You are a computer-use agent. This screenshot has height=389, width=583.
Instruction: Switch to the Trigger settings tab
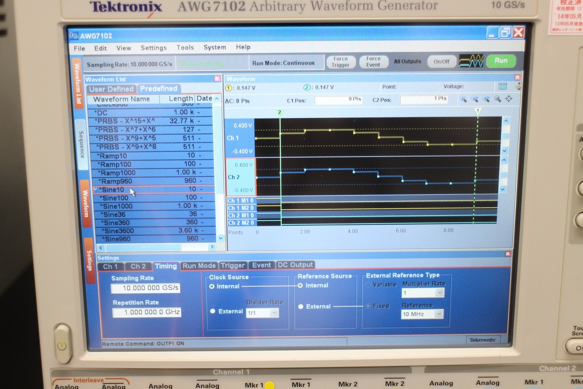tap(233, 265)
